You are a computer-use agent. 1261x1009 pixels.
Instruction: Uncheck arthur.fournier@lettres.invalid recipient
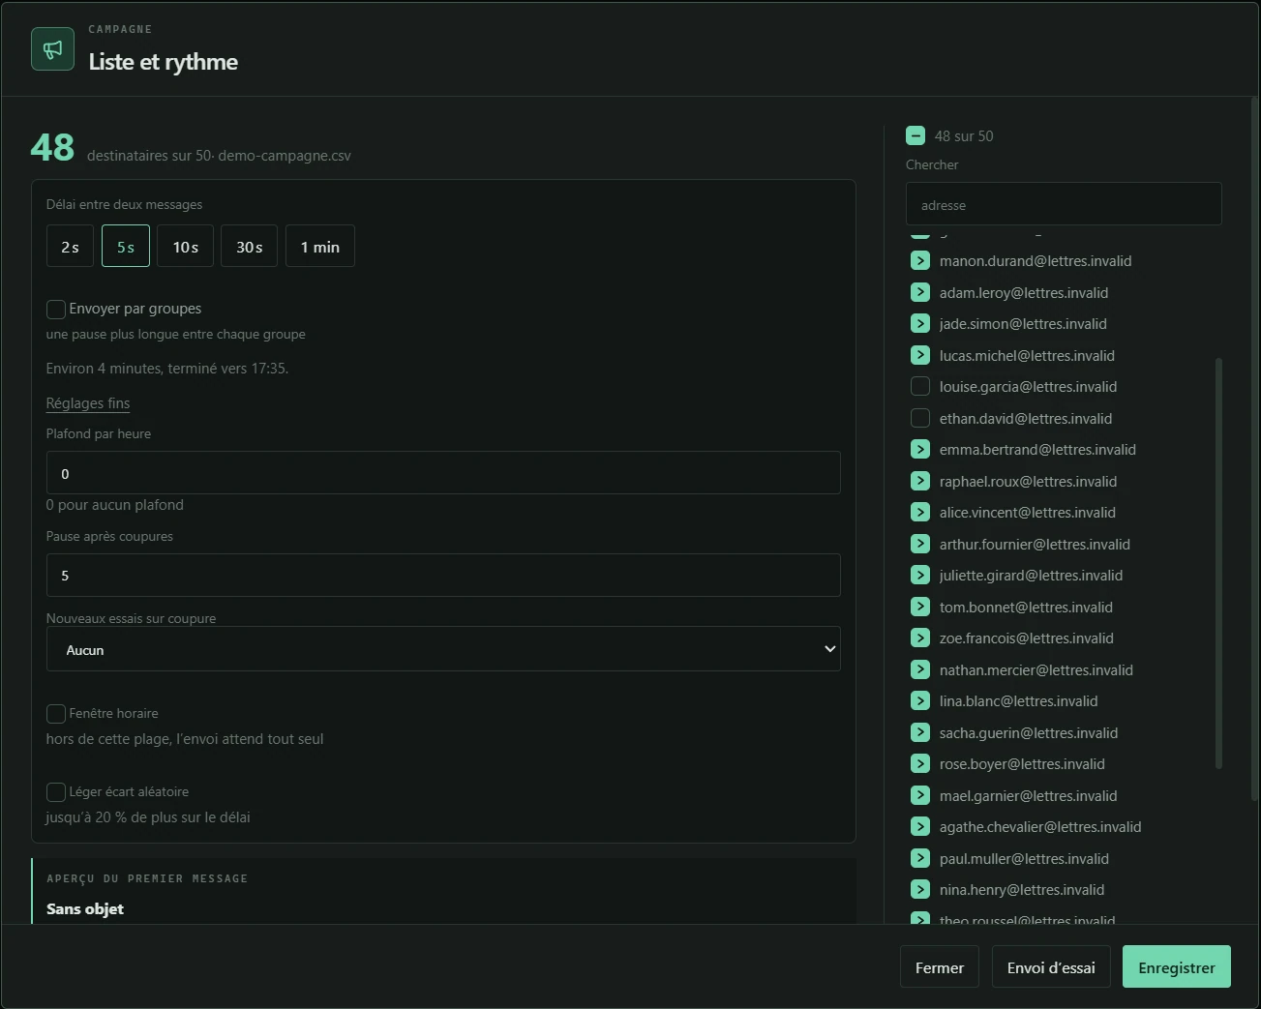(920, 544)
